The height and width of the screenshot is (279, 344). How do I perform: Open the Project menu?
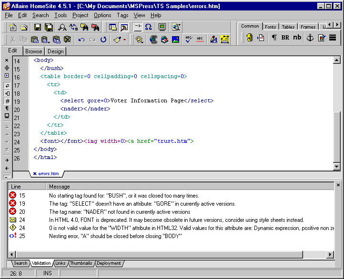click(x=81, y=15)
